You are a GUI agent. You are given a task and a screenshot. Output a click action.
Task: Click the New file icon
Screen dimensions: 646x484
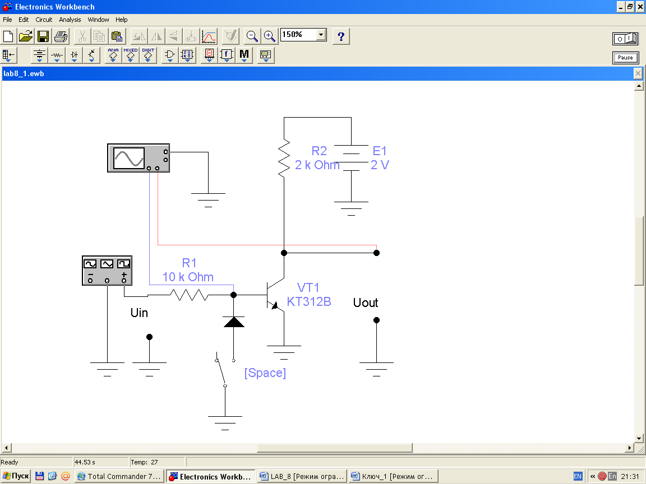click(x=8, y=36)
